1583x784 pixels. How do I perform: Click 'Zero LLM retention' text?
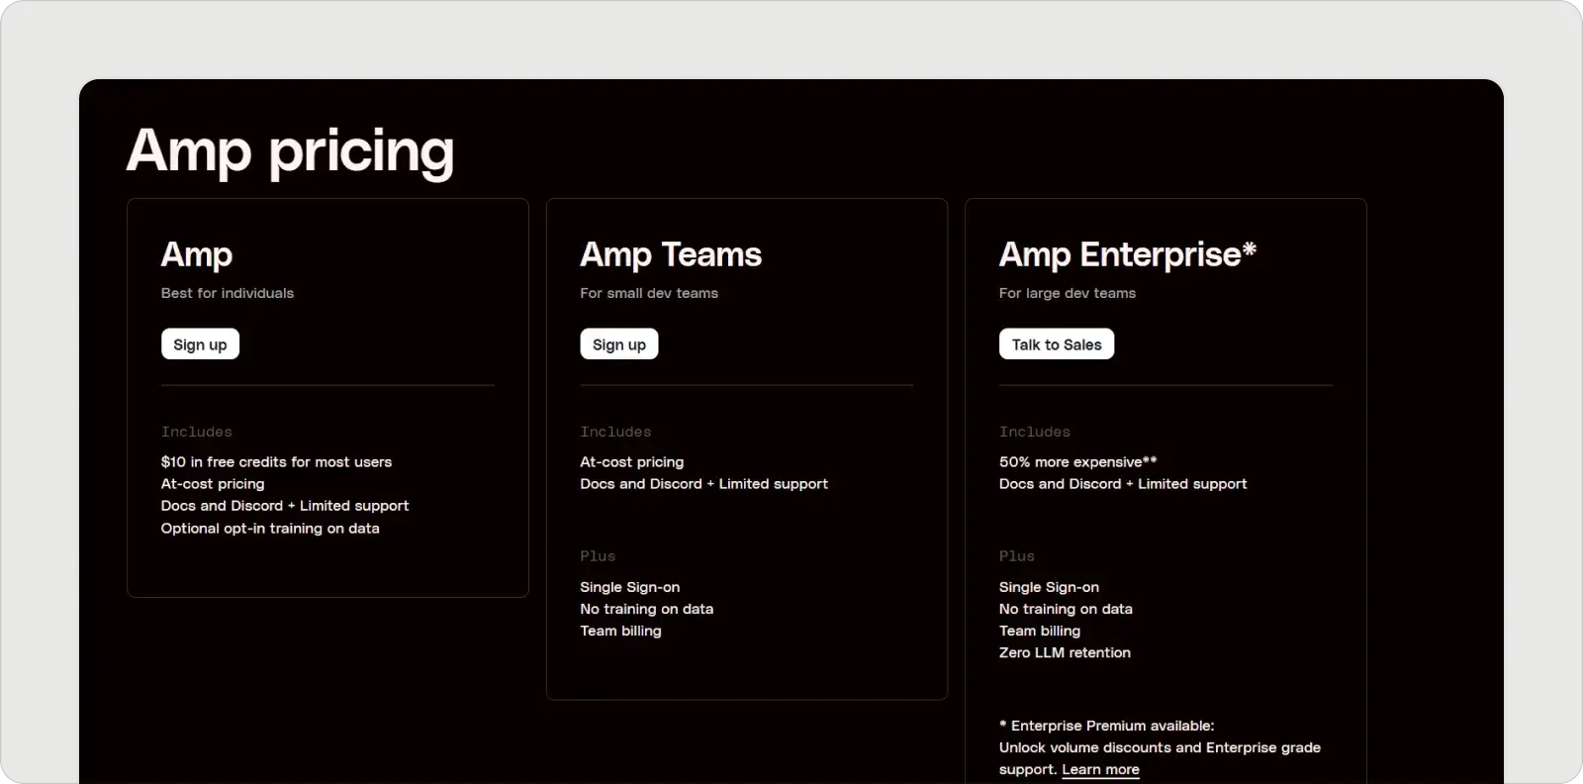pyautogui.click(x=1065, y=652)
